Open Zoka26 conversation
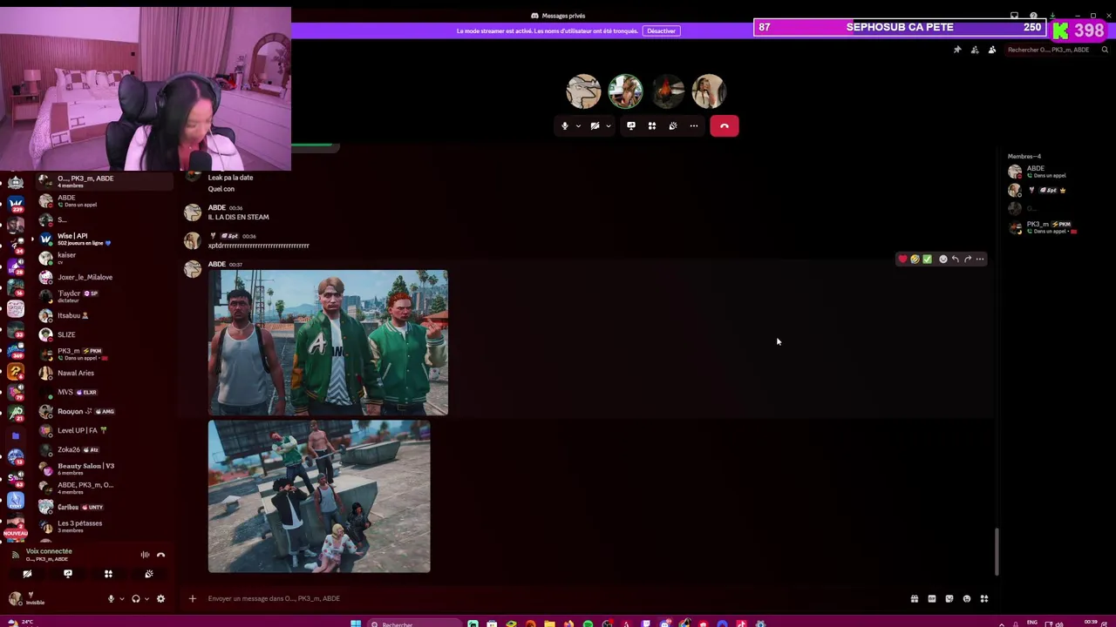 (x=105, y=449)
